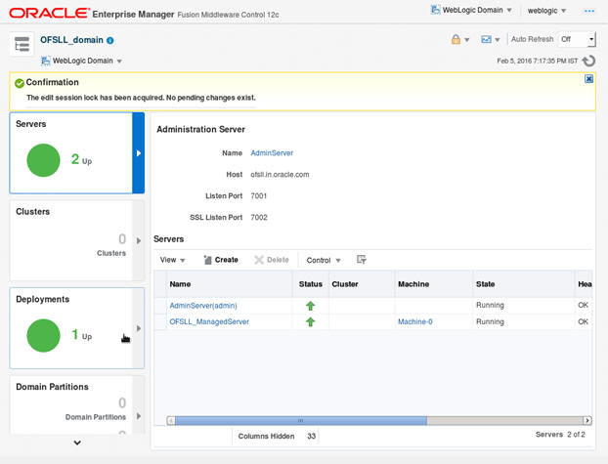The width and height of the screenshot is (608, 464).
Task: Click the WebLogic Domain icon under domain name
Action: point(46,61)
